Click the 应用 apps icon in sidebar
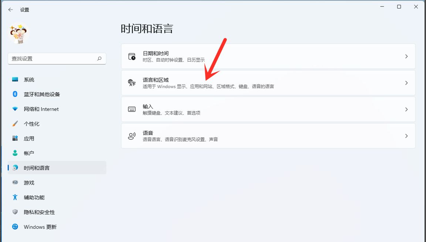 [15, 138]
